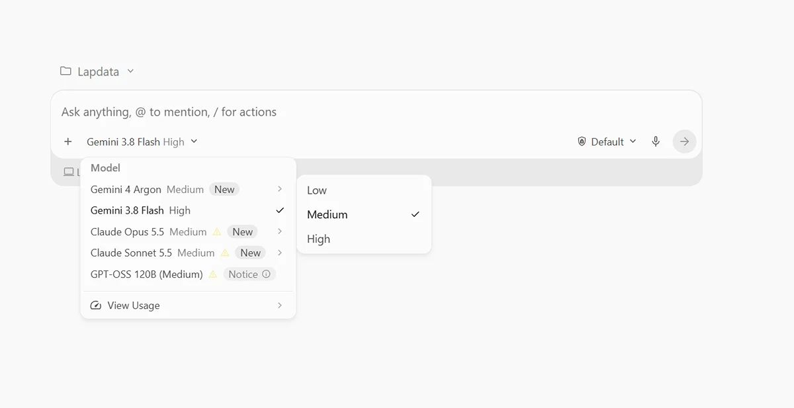Select High reasoning level
The width and height of the screenshot is (794, 408).
point(364,239)
